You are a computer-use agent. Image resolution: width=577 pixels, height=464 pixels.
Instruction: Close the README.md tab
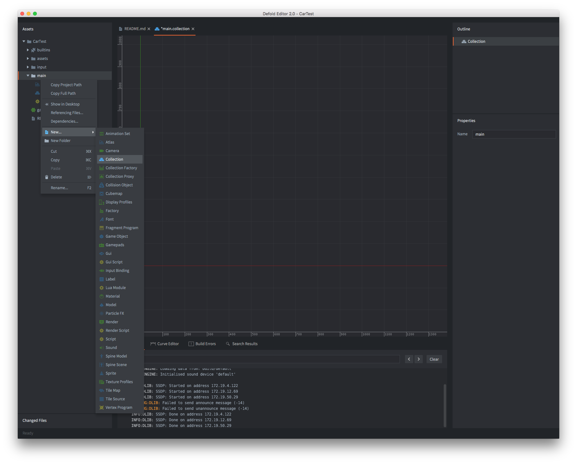point(149,29)
